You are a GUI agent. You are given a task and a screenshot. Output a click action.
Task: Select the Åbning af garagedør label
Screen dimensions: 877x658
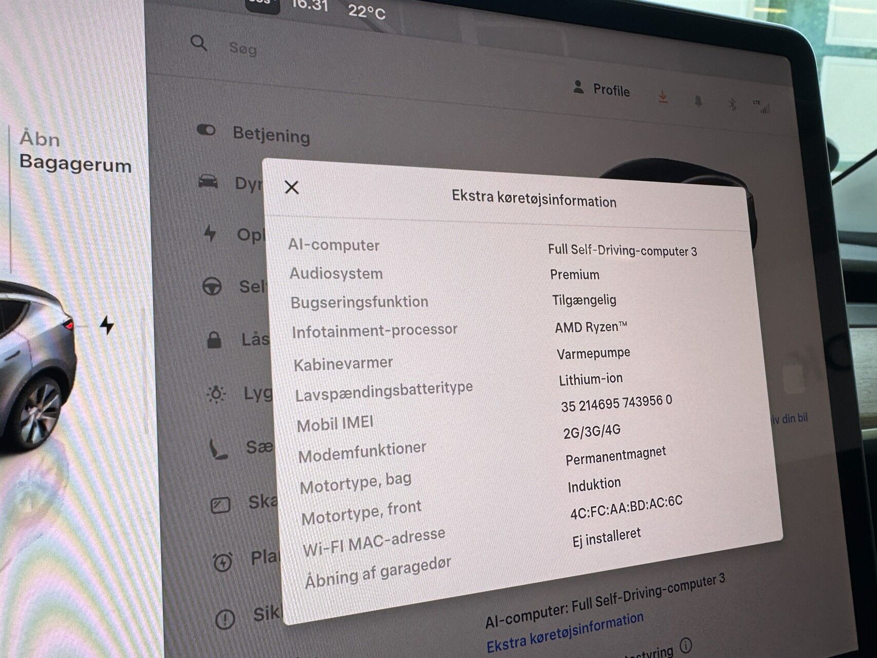(x=378, y=572)
